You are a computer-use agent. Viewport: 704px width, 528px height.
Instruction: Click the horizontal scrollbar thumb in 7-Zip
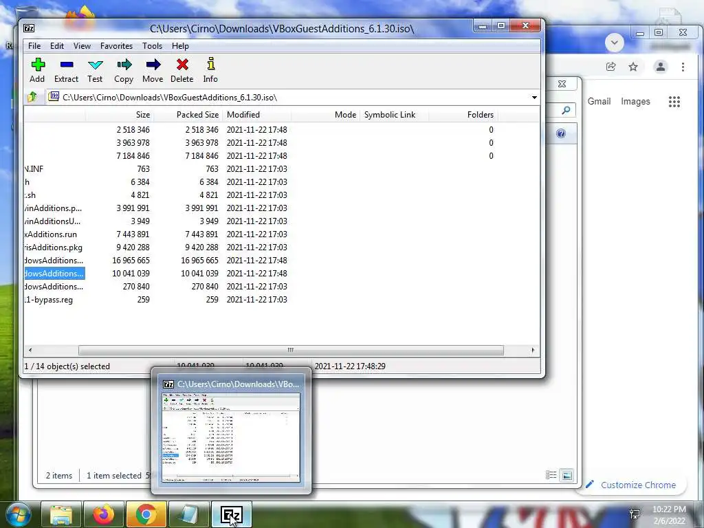pos(291,350)
